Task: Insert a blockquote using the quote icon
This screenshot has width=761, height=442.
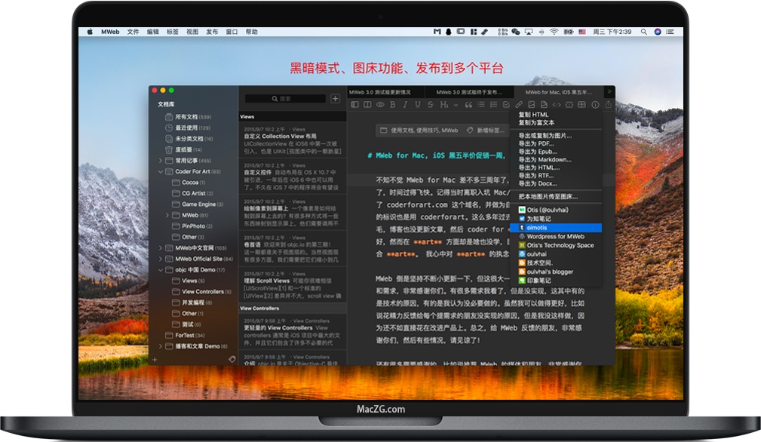Action: 468,104
